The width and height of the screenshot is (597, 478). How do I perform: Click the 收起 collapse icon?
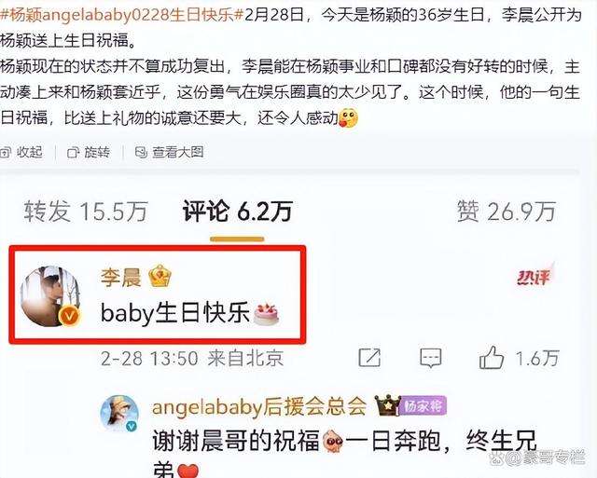click(6, 153)
